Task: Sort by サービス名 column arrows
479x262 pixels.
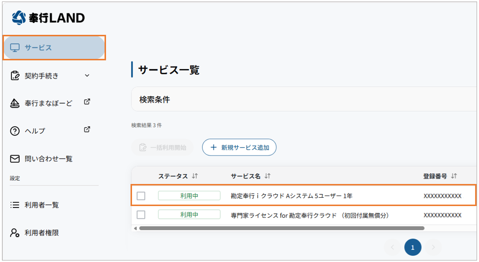Action: (x=267, y=176)
